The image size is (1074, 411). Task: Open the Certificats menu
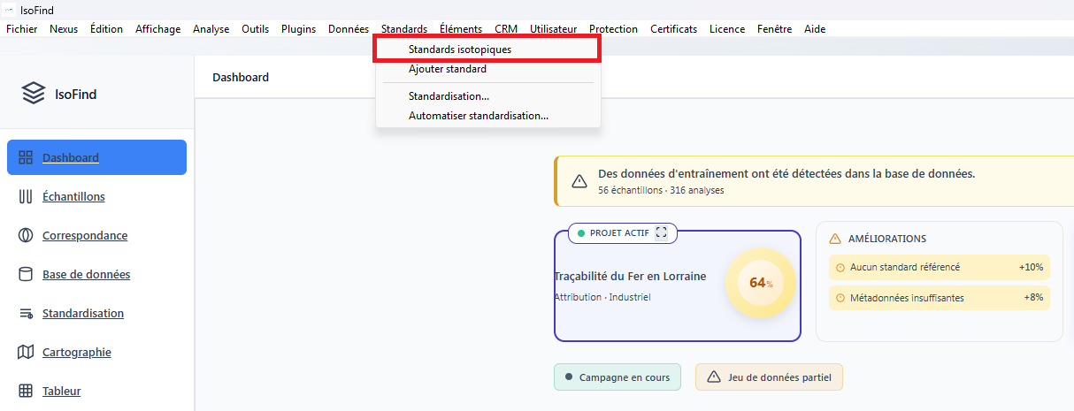click(673, 29)
